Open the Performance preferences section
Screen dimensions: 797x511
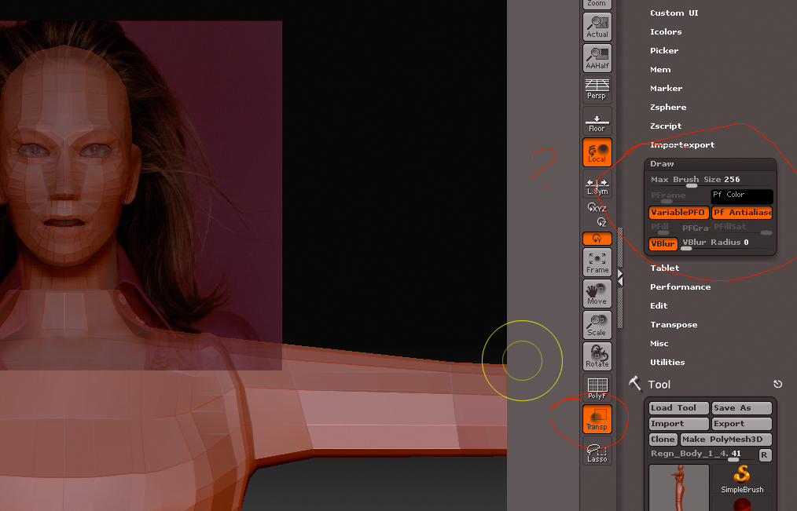(680, 287)
